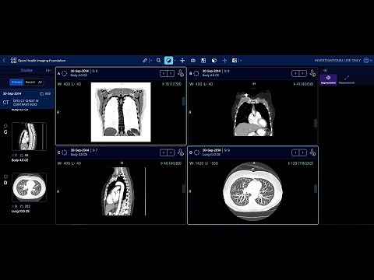Open the Window Level presets dropdown

(175, 61)
